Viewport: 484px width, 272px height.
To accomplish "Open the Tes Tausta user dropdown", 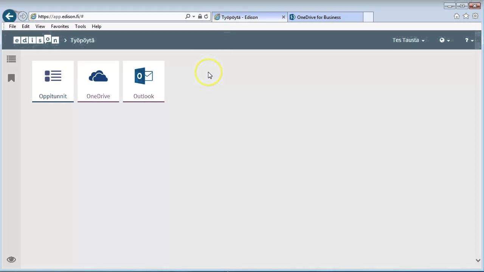I will tap(408, 40).
